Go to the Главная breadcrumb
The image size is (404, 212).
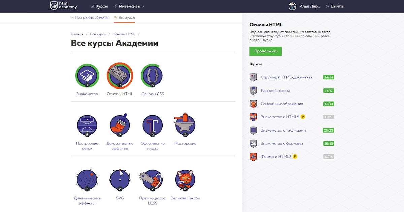pos(77,34)
